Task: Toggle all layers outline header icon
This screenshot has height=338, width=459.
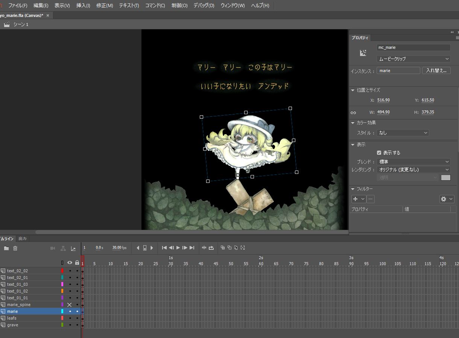Action: coord(62,263)
